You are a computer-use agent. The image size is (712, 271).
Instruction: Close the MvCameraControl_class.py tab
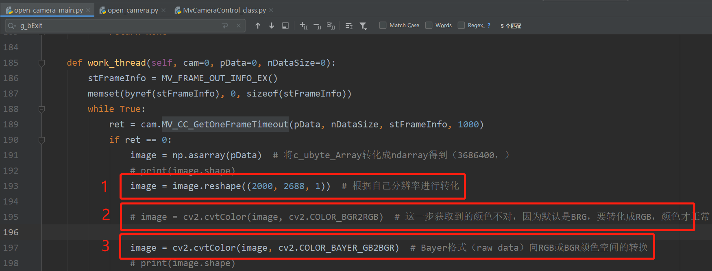[x=271, y=10]
